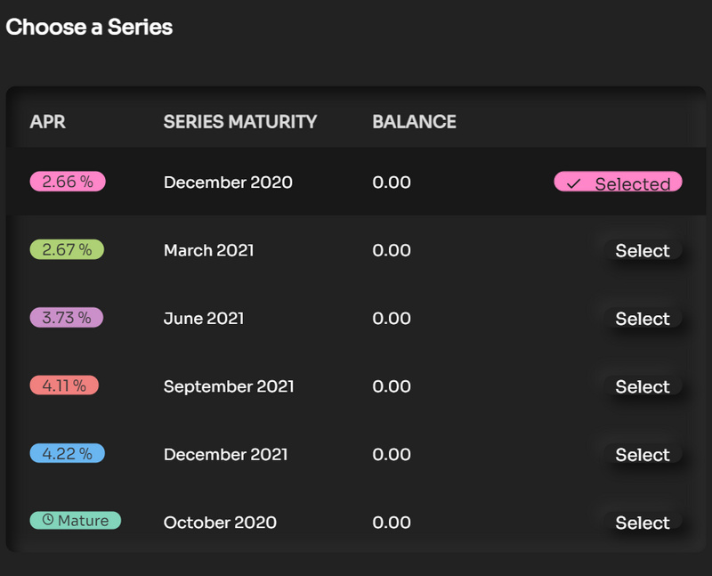Click the December 2020 maturity text

point(228,183)
